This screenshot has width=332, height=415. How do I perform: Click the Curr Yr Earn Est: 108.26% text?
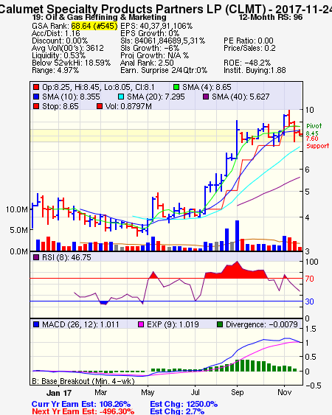tap(81, 405)
